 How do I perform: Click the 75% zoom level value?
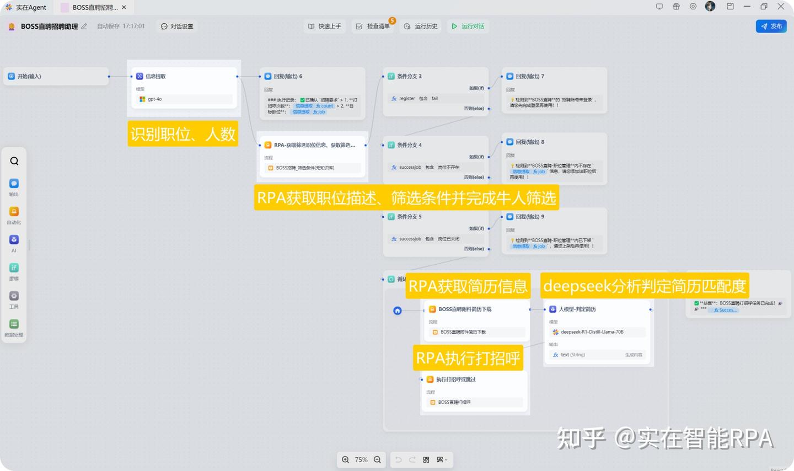tap(361, 459)
